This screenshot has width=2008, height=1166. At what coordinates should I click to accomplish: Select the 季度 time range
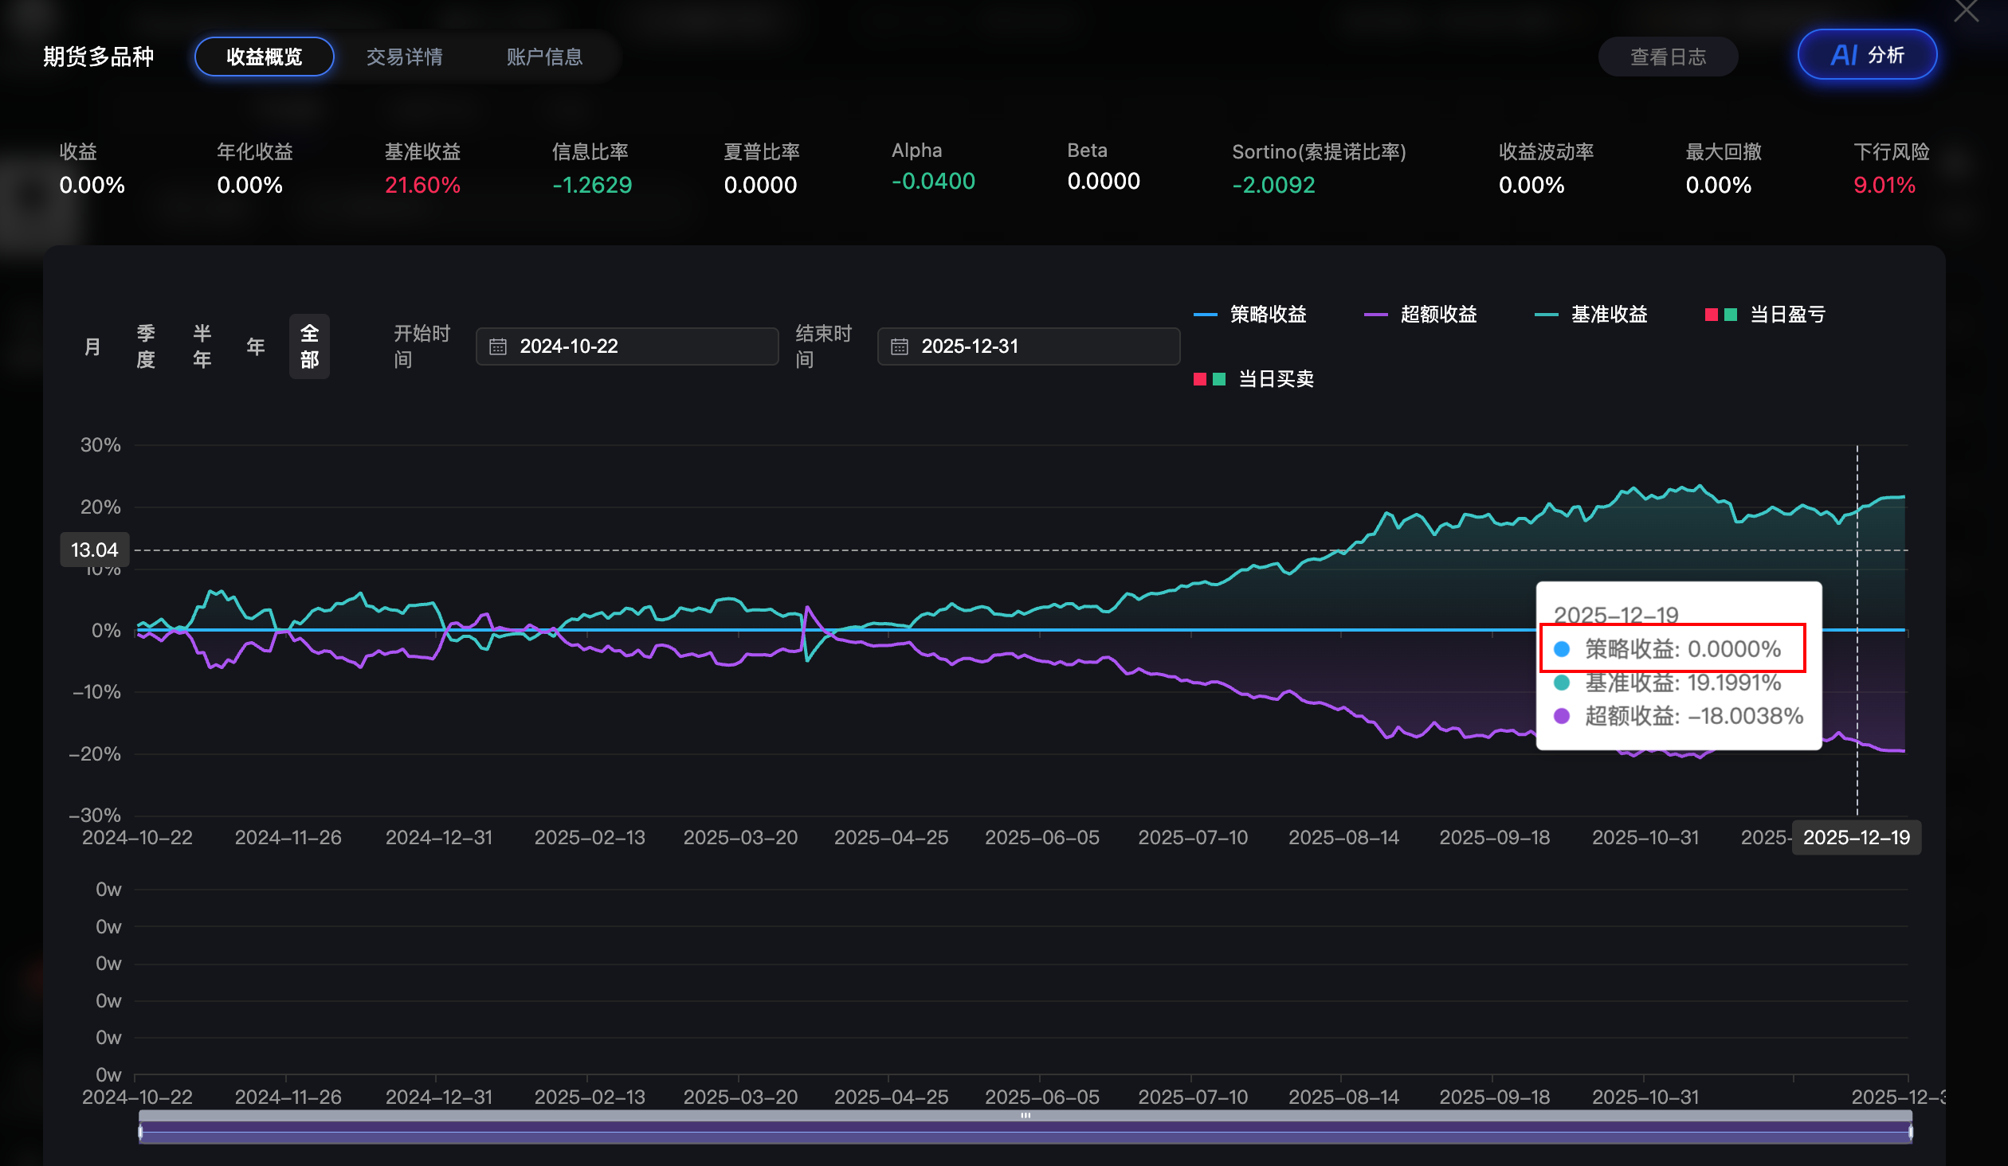coord(146,346)
